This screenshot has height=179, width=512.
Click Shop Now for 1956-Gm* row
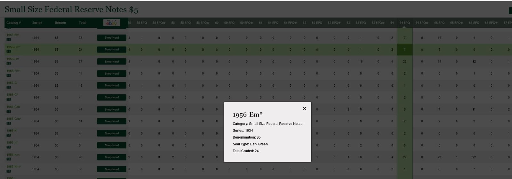[112, 121]
